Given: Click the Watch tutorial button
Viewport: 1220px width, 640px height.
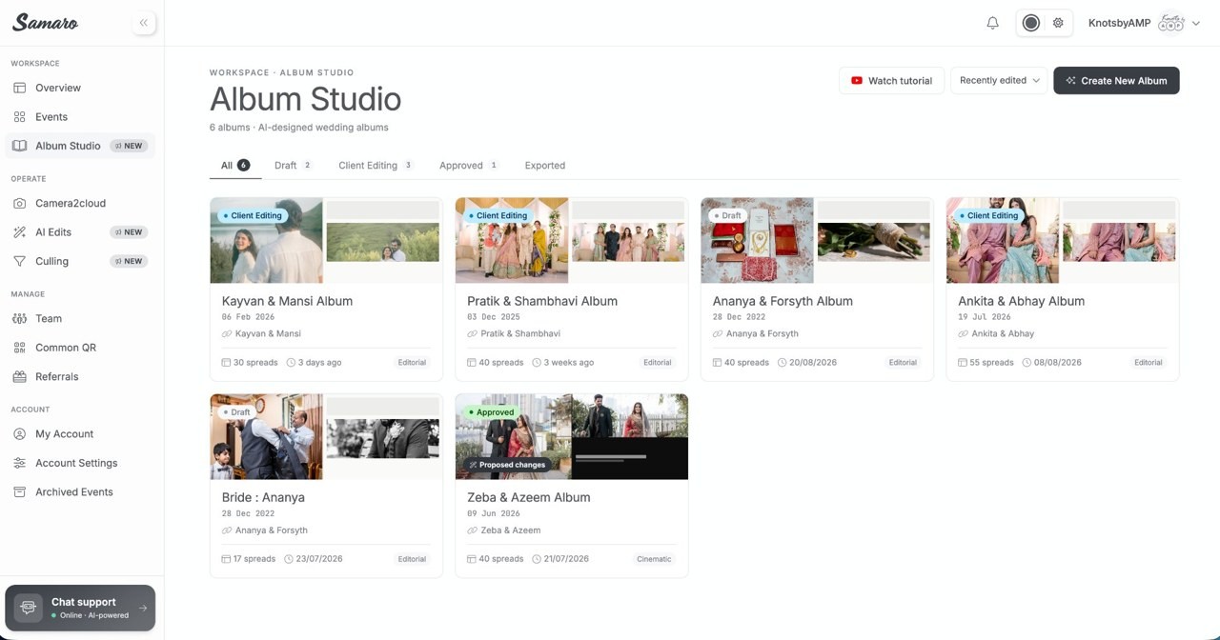Looking at the screenshot, I should (x=891, y=80).
